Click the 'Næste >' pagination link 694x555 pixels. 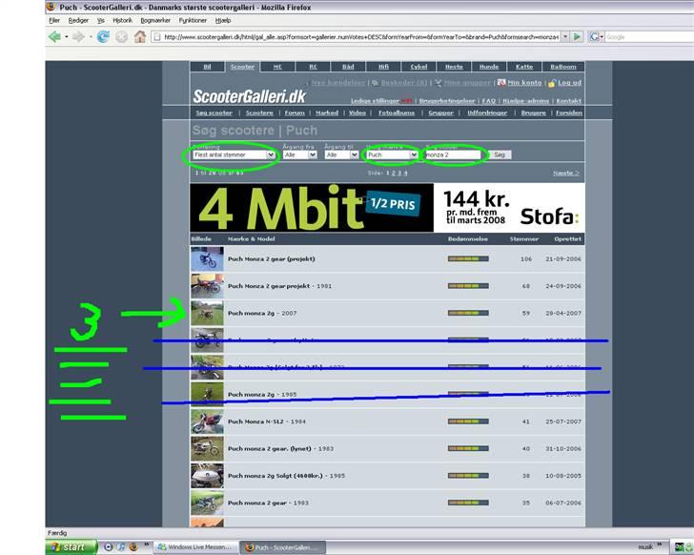click(x=566, y=173)
